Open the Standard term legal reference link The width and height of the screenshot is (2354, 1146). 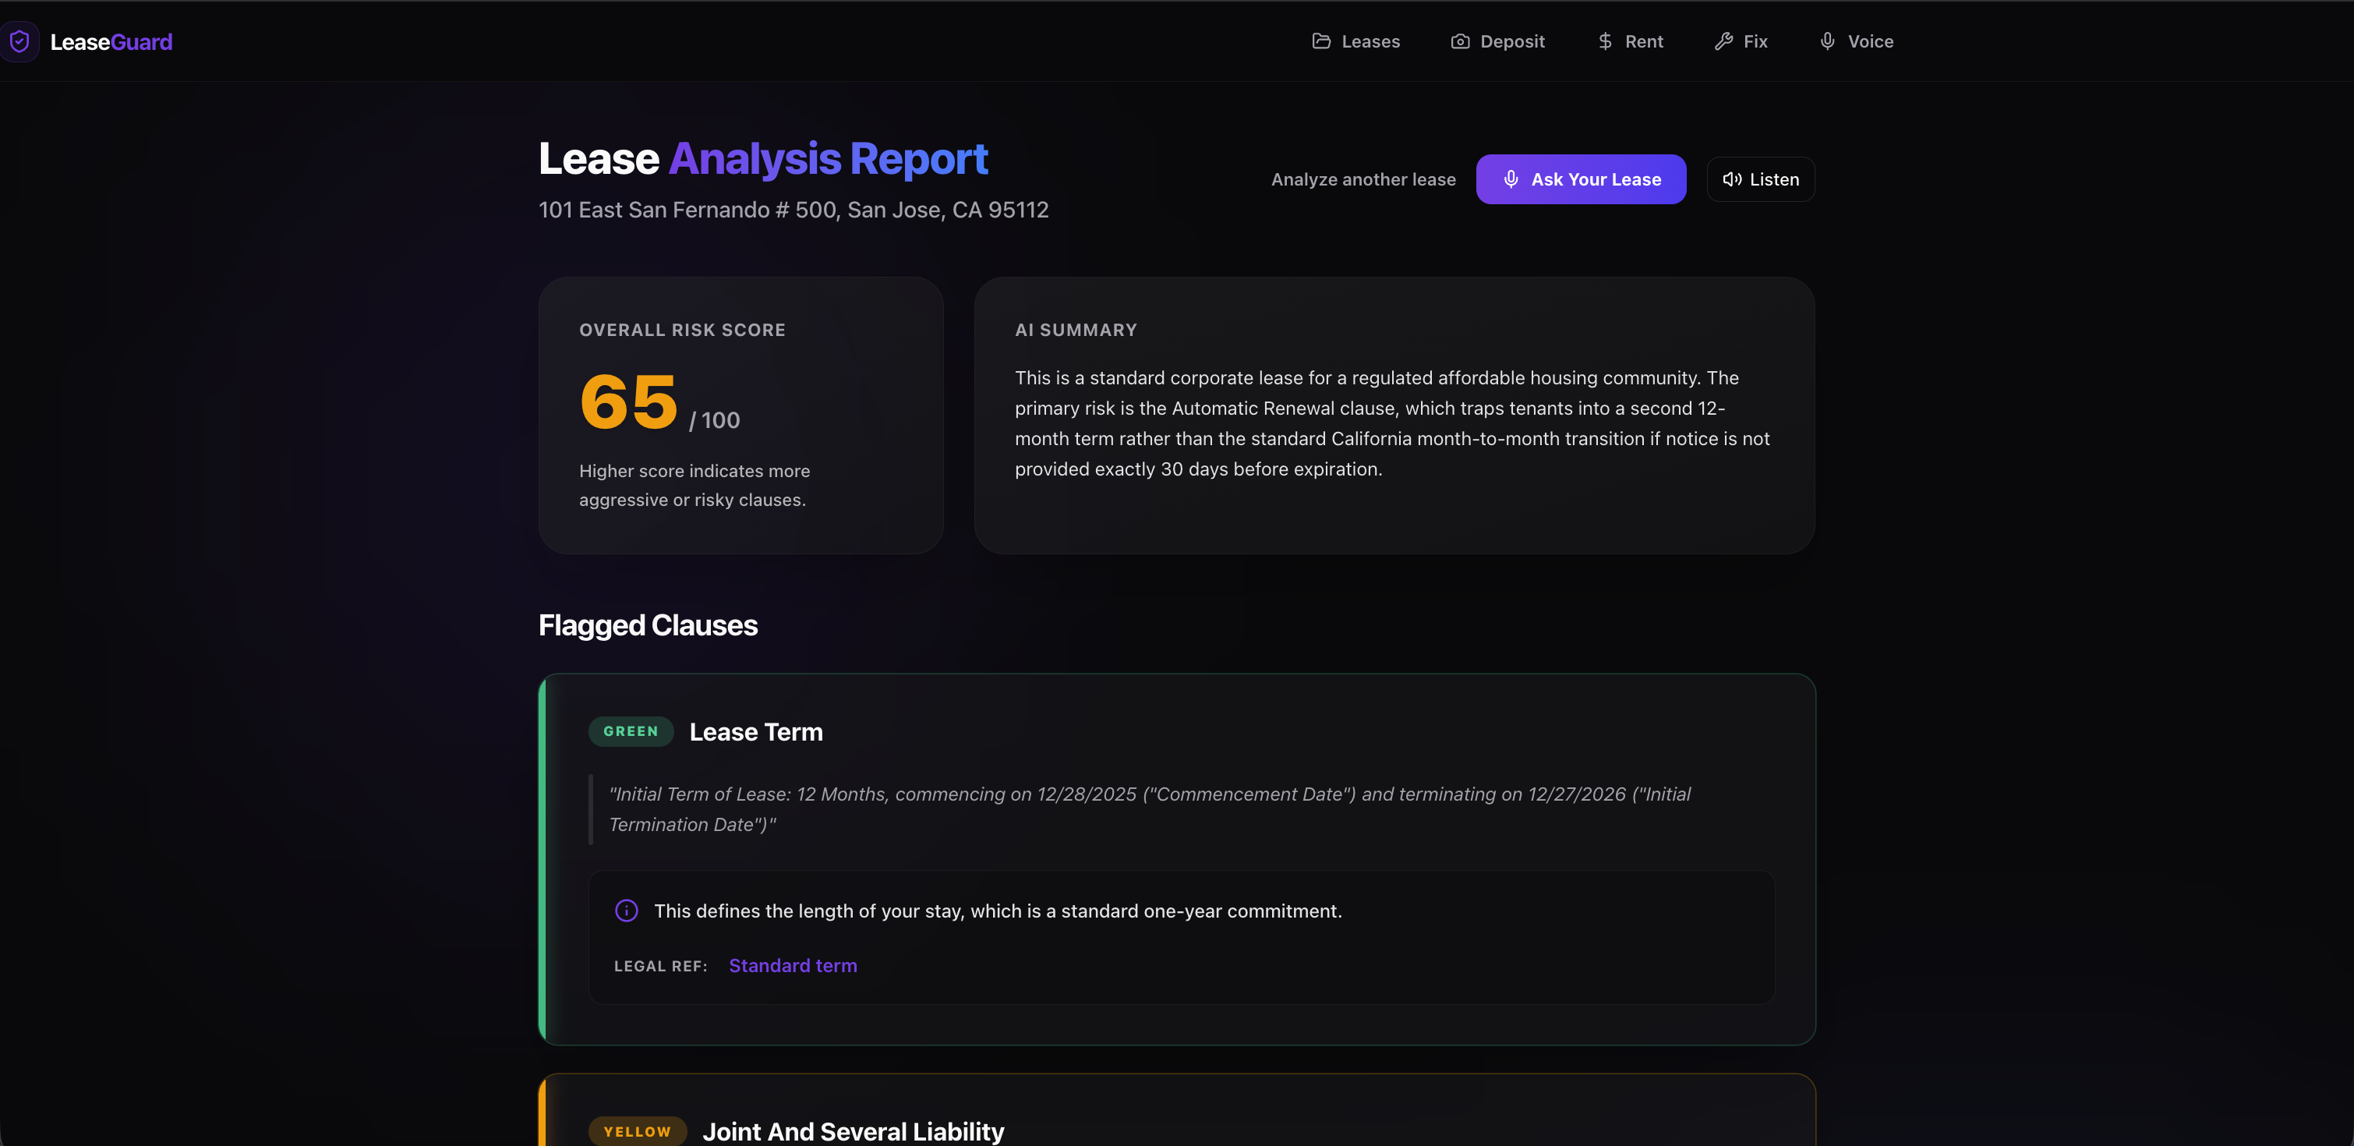[792, 965]
